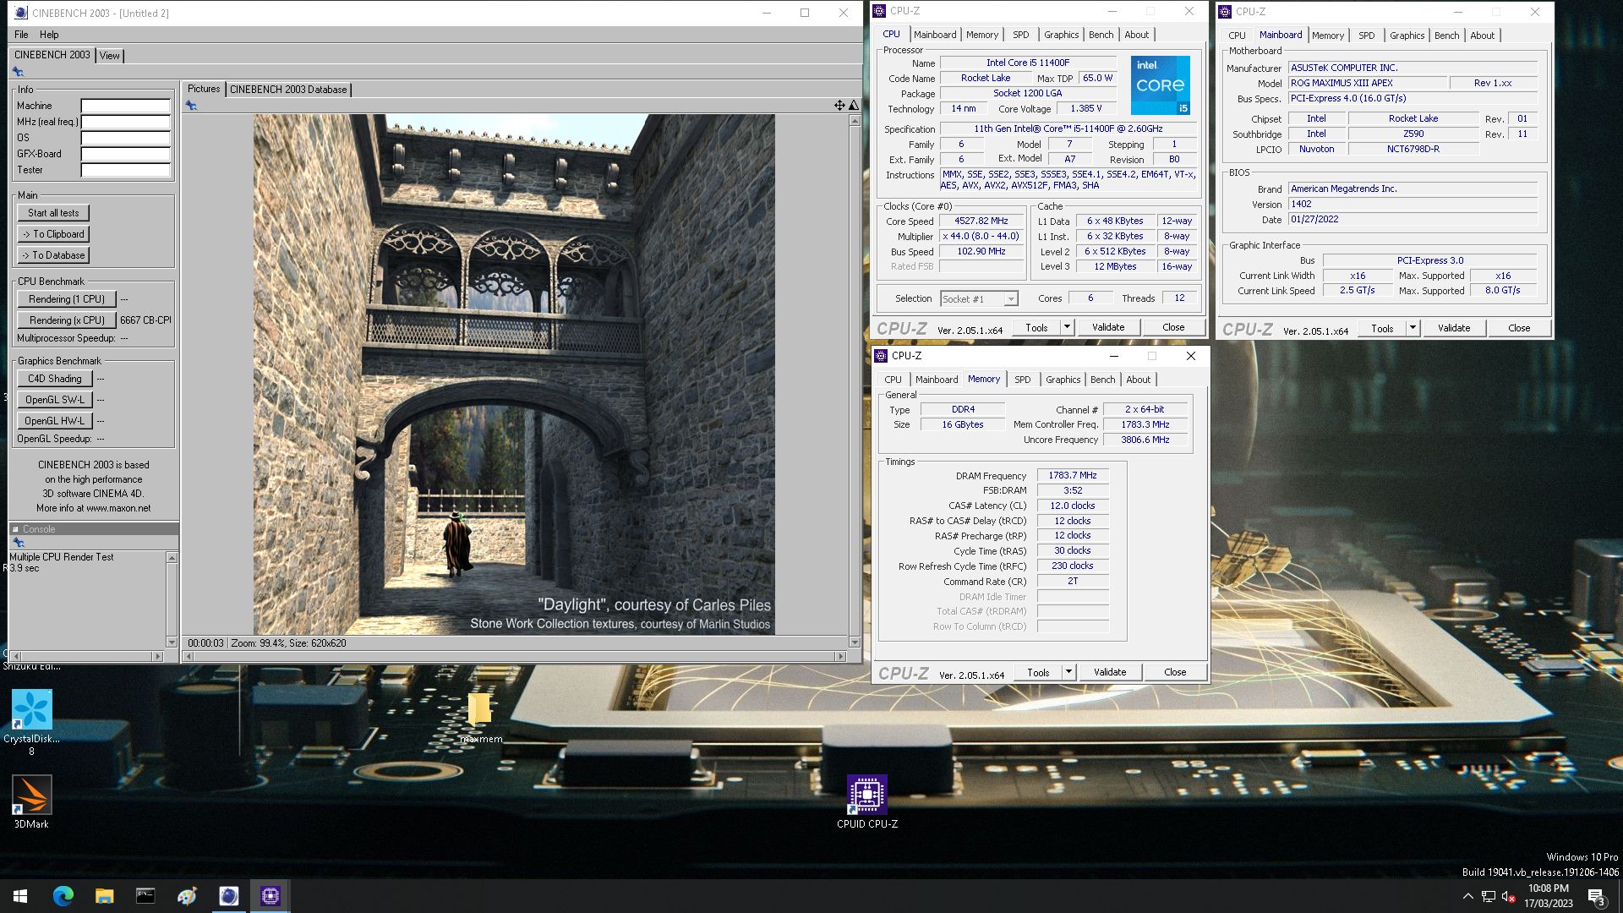Click Tools in the CPU-Z Mainboard window

(x=1382, y=328)
